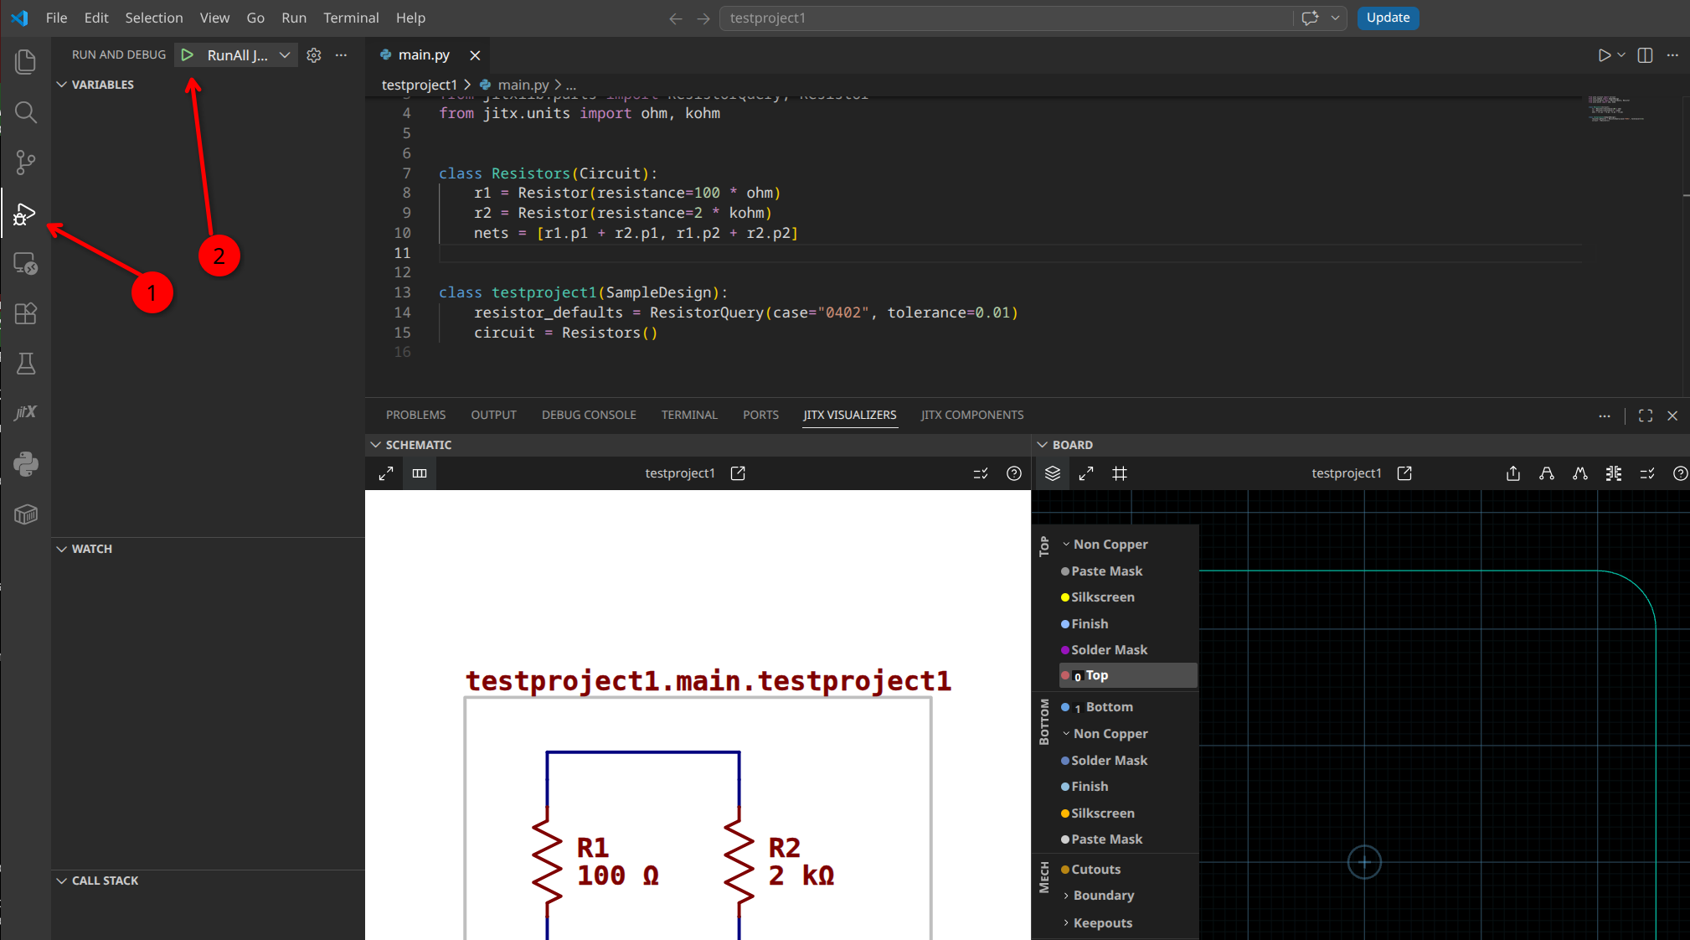Open Testing flask icon
The height and width of the screenshot is (940, 1690).
point(26,363)
